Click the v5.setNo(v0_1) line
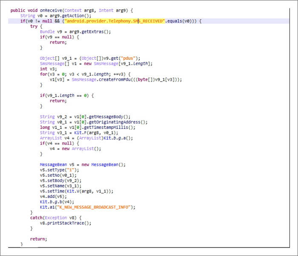The width and height of the screenshot is (298, 256). (x=58, y=175)
